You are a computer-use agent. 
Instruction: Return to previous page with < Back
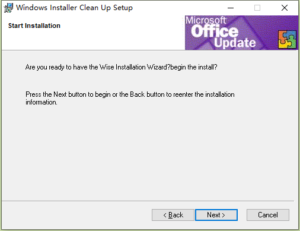pos(173,215)
